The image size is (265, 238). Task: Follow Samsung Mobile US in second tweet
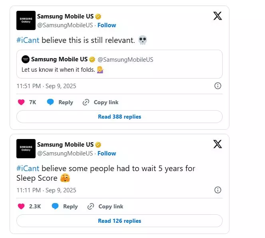(107, 153)
